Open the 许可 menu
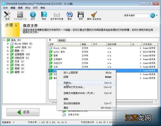This screenshot has height=126, width=161. click(35, 8)
